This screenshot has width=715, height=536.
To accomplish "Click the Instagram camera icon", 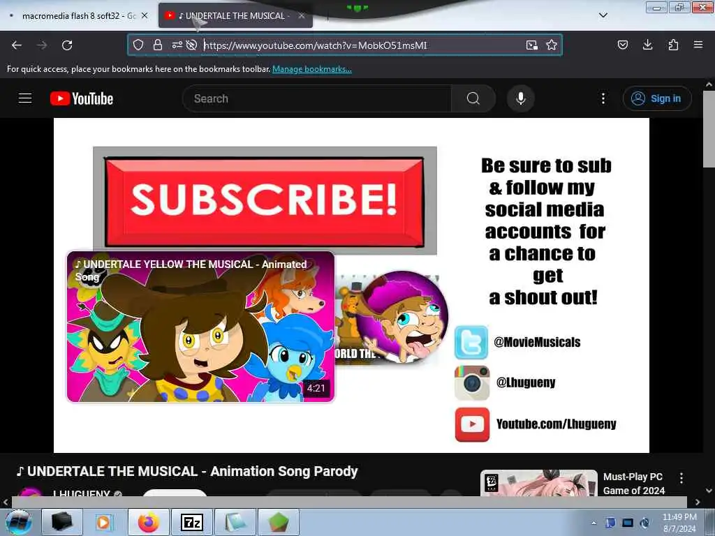I will coord(472,383).
